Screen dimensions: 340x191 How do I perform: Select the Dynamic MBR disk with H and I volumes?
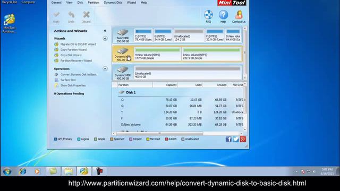[123, 54]
